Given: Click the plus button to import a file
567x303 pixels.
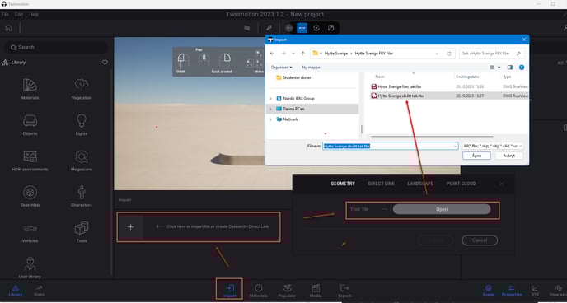Looking at the screenshot, I should (x=131, y=226).
